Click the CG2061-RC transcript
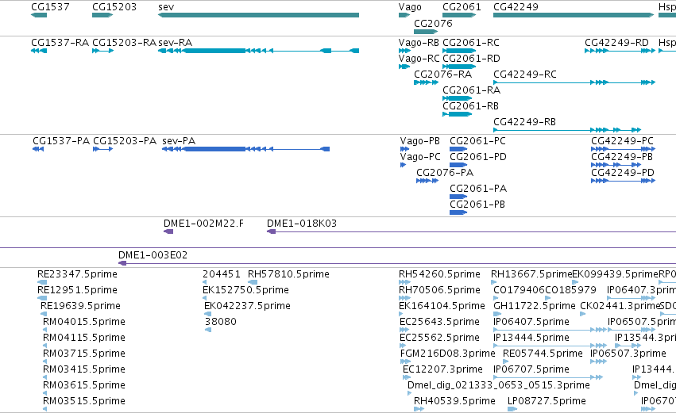 pos(459,51)
